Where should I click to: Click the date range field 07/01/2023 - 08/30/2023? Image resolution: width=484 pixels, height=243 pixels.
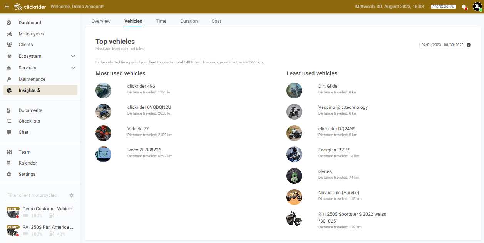pos(442,45)
